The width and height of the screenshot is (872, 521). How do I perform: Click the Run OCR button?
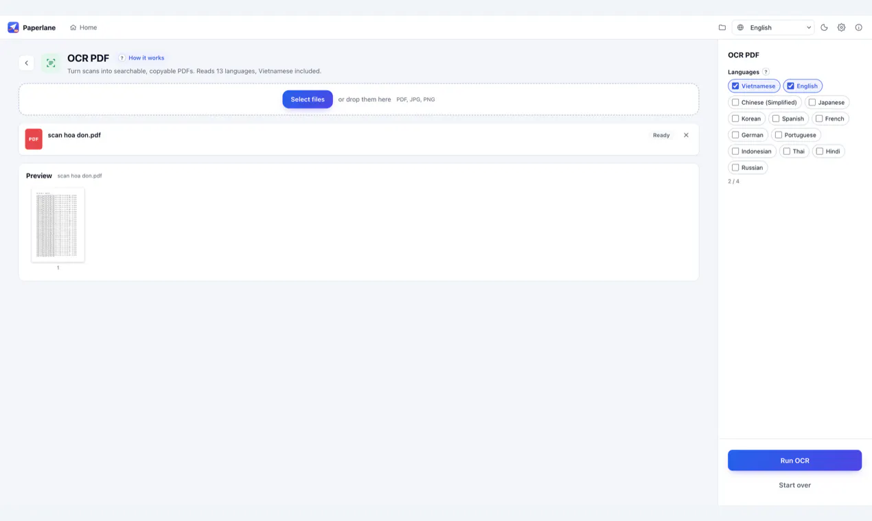point(794,461)
